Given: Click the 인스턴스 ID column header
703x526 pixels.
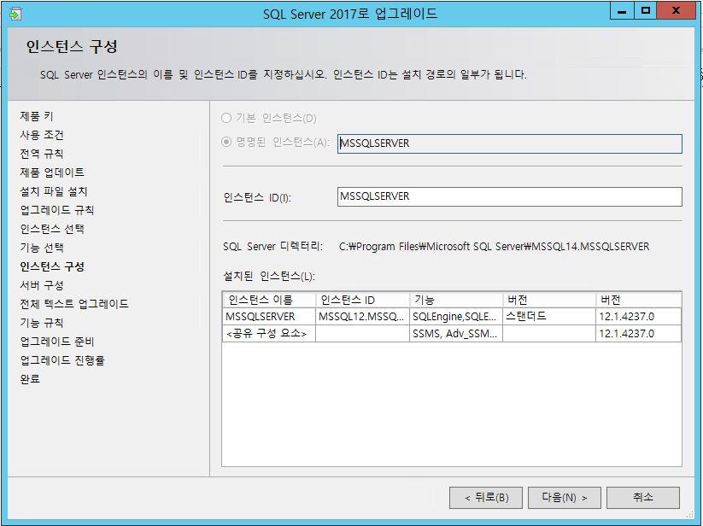Looking at the screenshot, I should [x=363, y=300].
